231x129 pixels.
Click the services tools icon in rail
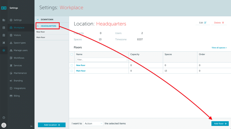[4, 43]
